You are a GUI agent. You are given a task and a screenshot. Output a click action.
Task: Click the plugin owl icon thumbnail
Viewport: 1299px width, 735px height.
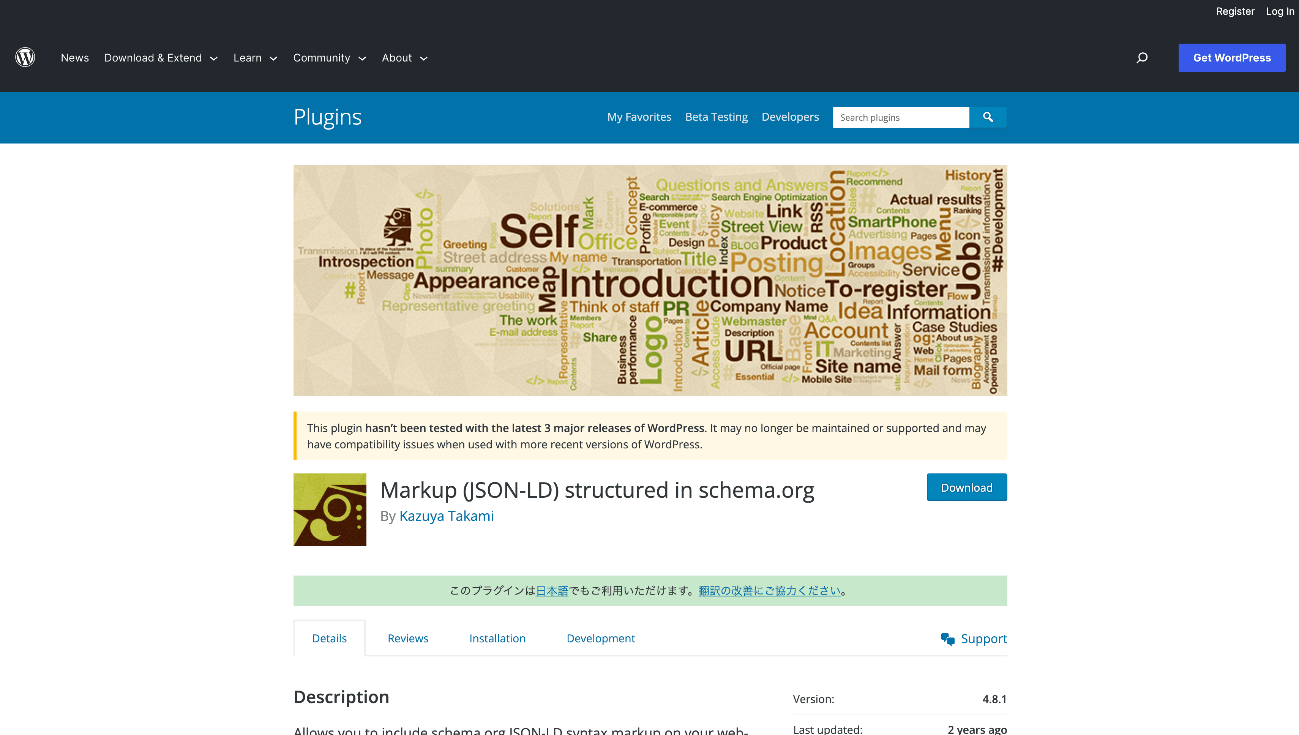[x=330, y=509]
